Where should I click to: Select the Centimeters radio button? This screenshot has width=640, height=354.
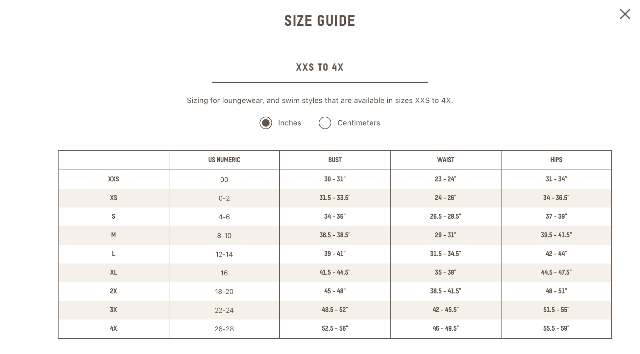[325, 123]
